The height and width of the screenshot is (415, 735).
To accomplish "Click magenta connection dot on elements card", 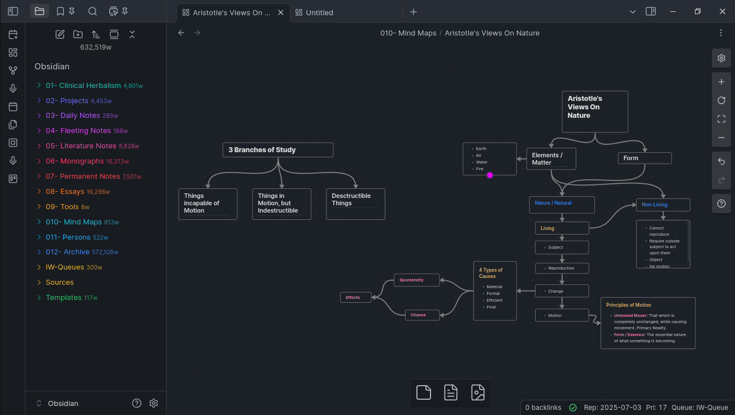I will [490, 175].
